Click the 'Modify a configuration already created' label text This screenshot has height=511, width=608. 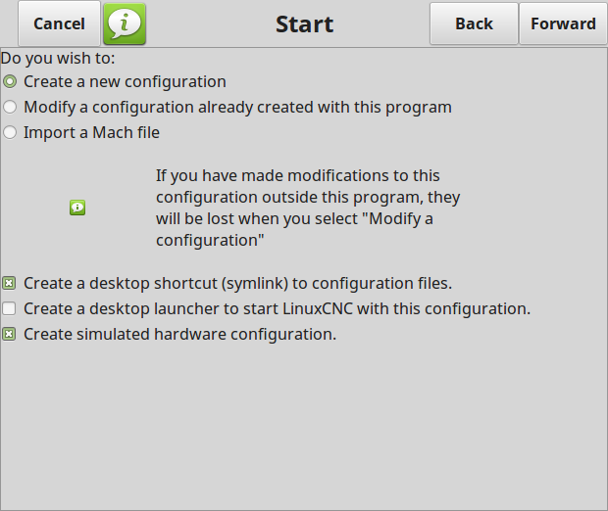pos(237,108)
